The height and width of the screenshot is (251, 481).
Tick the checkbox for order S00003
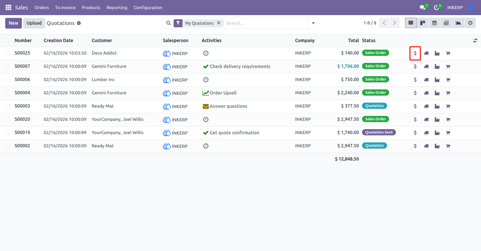[x=8, y=106]
